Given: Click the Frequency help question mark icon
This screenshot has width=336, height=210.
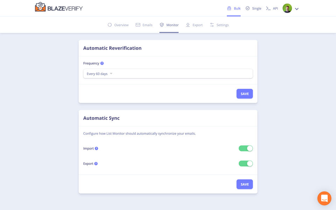Looking at the screenshot, I should click(102, 63).
